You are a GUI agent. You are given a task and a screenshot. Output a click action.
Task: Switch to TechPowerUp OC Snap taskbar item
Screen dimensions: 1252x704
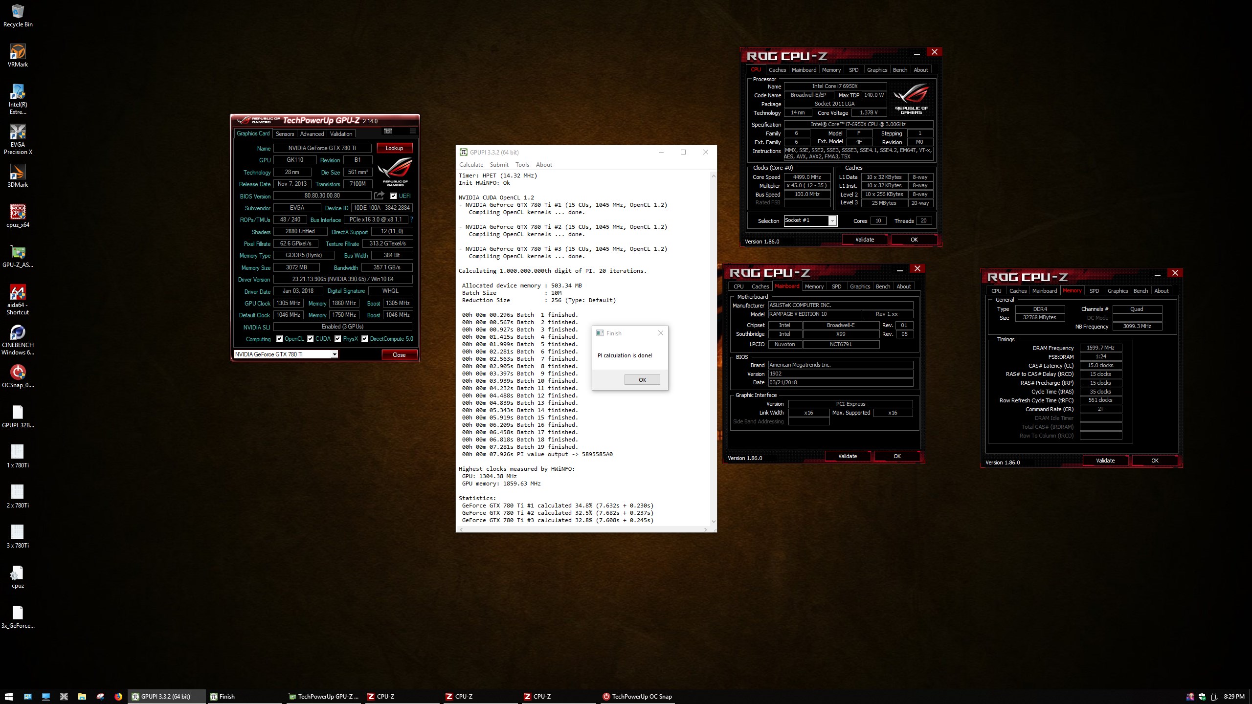[638, 697]
